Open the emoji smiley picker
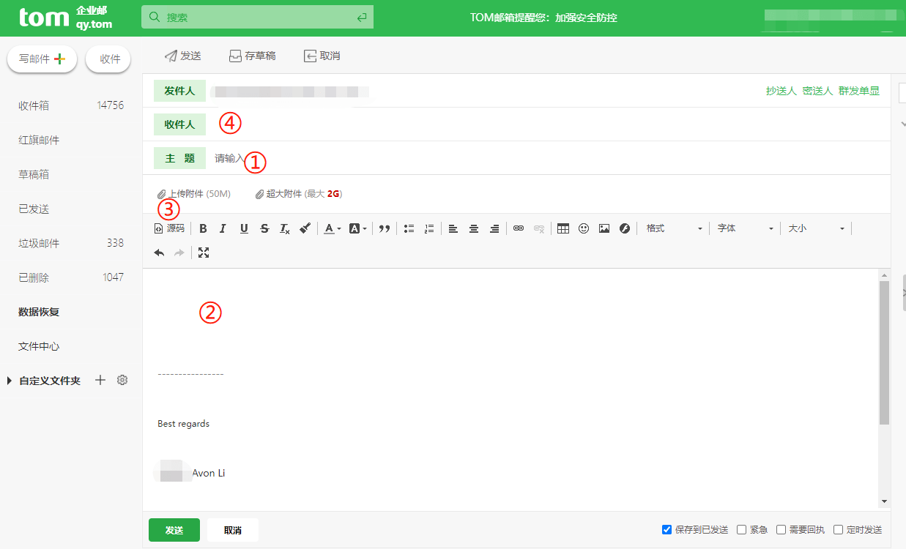906x549 pixels. (584, 228)
